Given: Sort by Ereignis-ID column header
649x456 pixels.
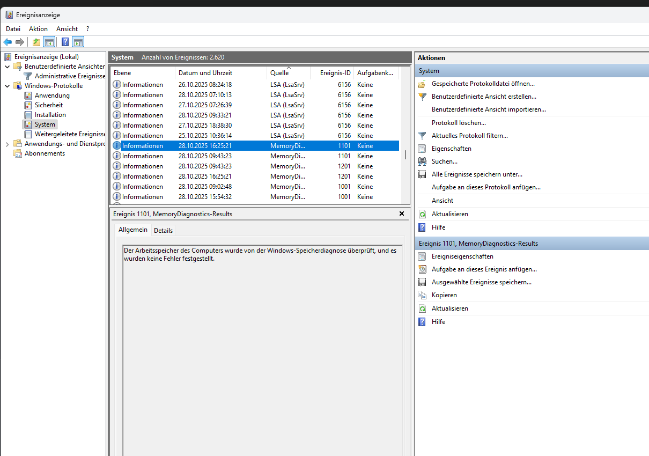Looking at the screenshot, I should point(333,73).
